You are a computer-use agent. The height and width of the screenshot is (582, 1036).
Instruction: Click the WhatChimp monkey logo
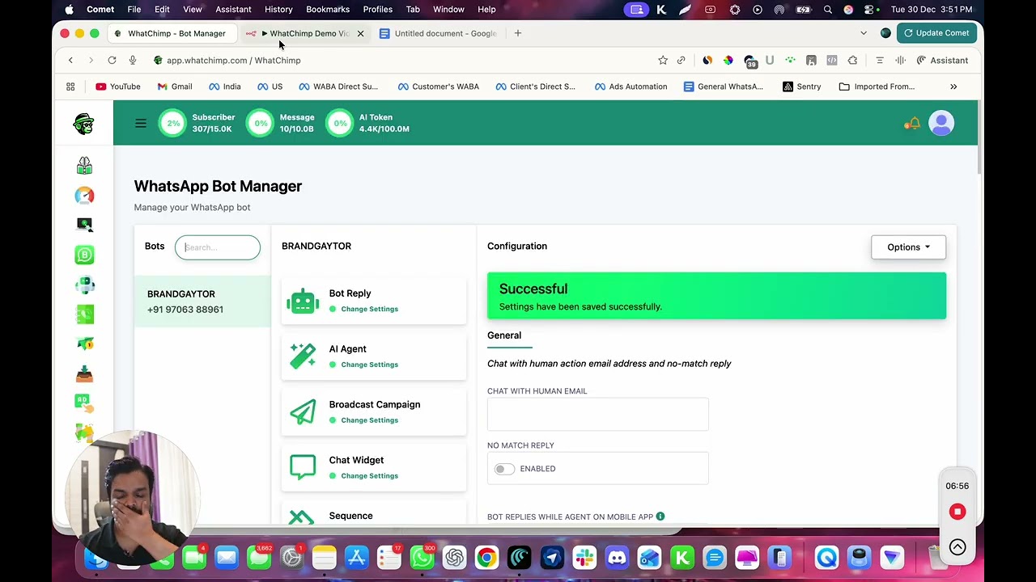pos(84,124)
